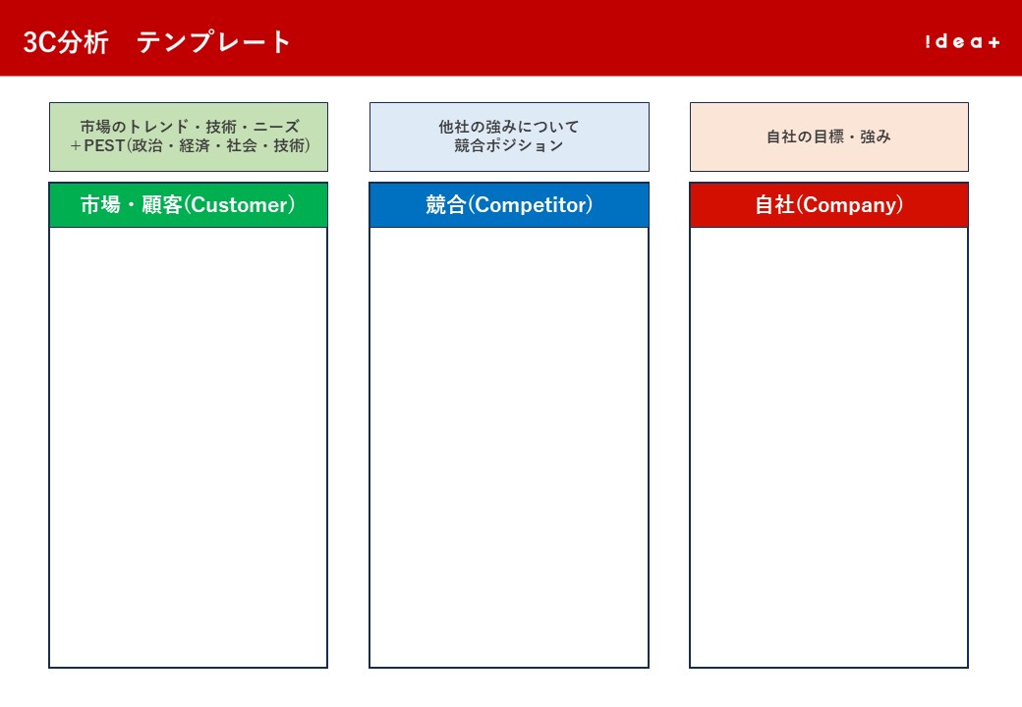Screen dimensions: 1022x707
Task: Click the border of the Customer content box
Action: click(x=47, y=442)
